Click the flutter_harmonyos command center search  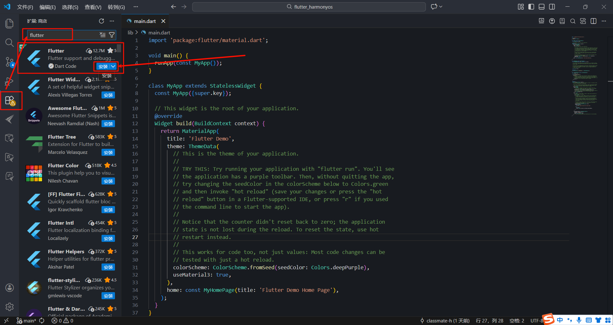pos(309,7)
